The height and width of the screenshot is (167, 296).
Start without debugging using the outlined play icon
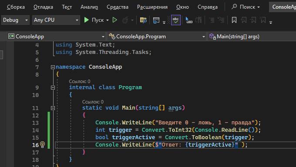[114, 20]
